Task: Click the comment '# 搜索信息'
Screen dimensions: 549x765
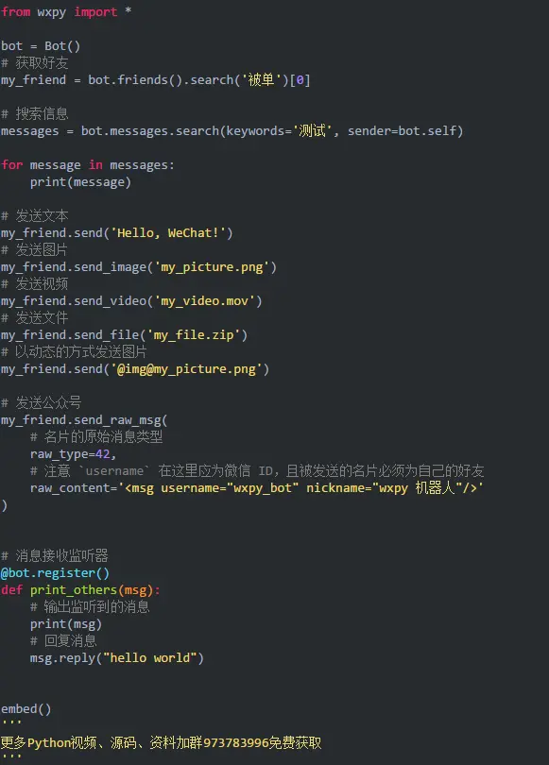Action: (x=35, y=113)
